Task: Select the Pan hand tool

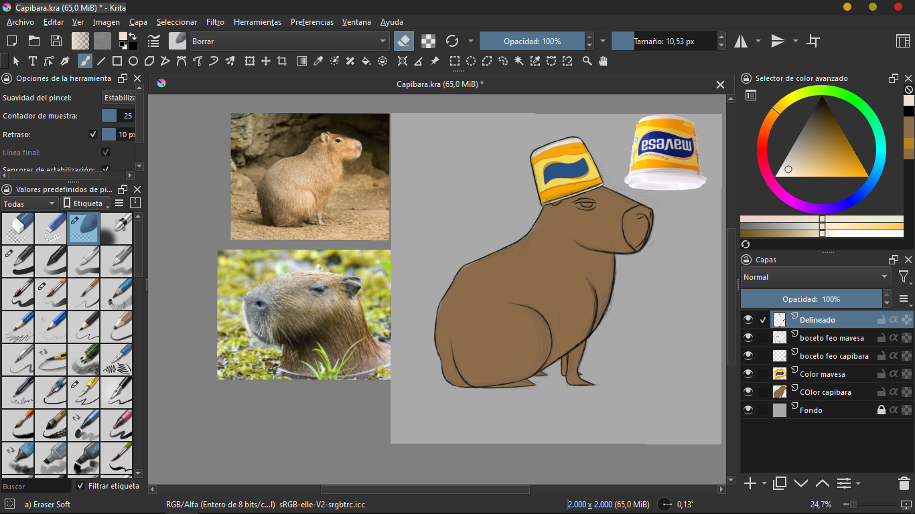Action: (604, 61)
